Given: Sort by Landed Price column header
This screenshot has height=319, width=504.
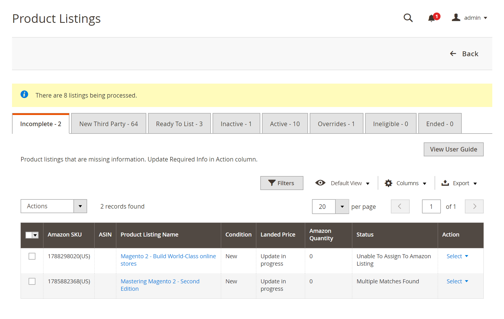Looking at the screenshot, I should click(x=280, y=235).
